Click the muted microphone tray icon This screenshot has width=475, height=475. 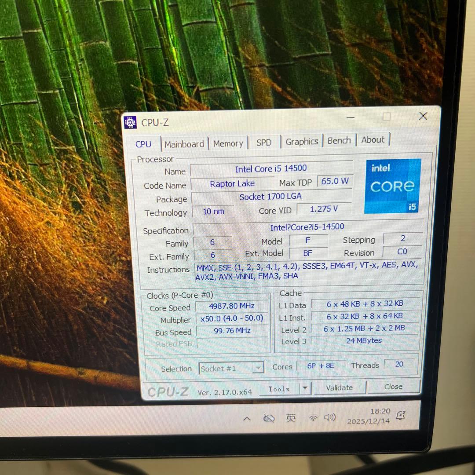click(269, 418)
